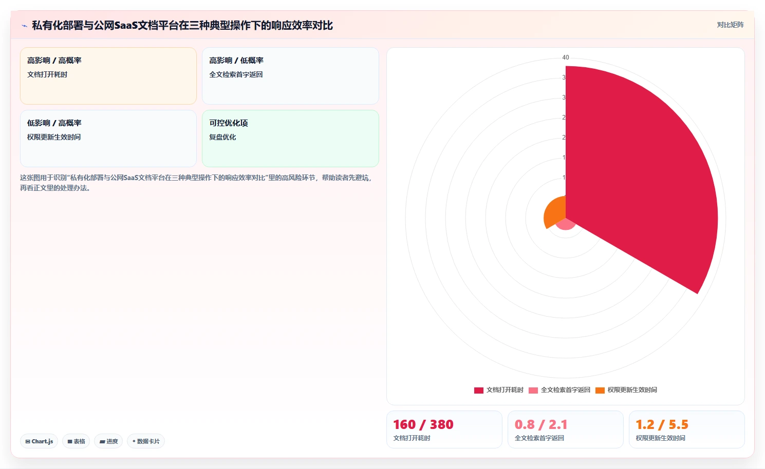
Task: Click the small pink polar chart segment
Action: click(x=565, y=224)
